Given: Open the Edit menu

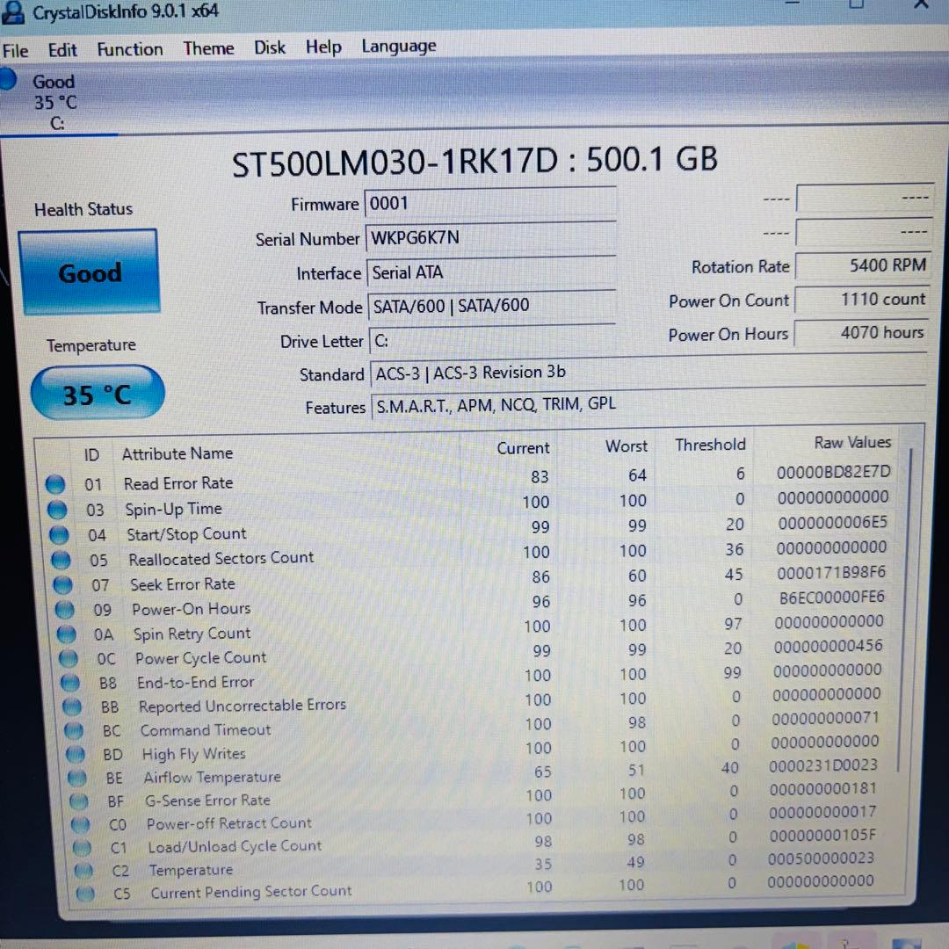Looking at the screenshot, I should [x=62, y=50].
